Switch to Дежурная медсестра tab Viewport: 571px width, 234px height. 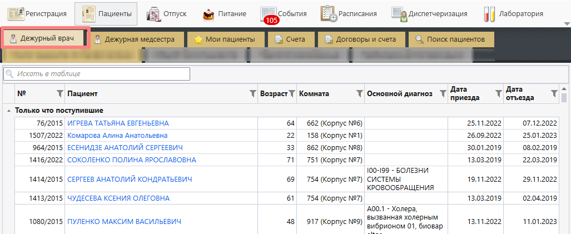coord(134,39)
